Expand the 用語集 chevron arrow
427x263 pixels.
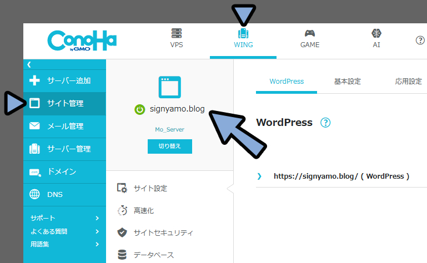point(97,244)
